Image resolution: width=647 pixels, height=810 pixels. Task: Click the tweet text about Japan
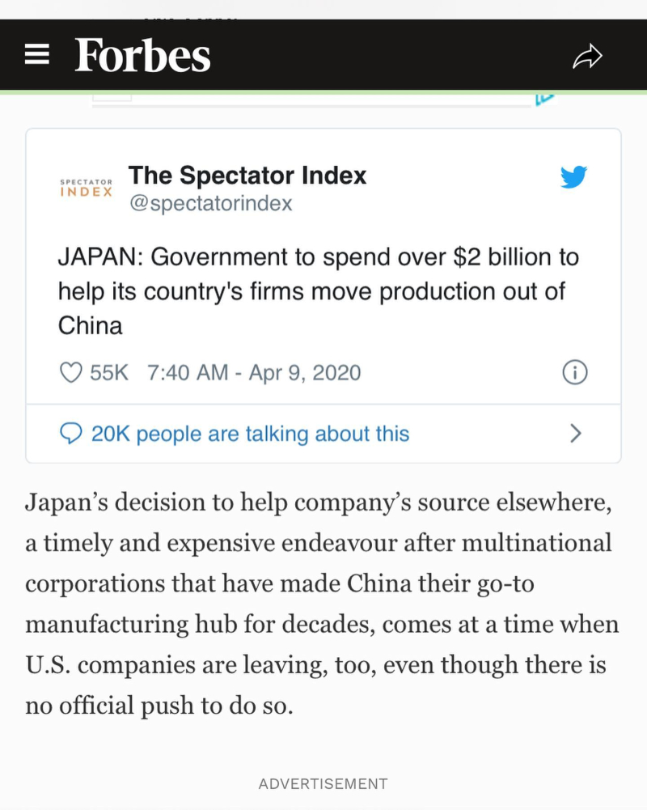(x=319, y=291)
